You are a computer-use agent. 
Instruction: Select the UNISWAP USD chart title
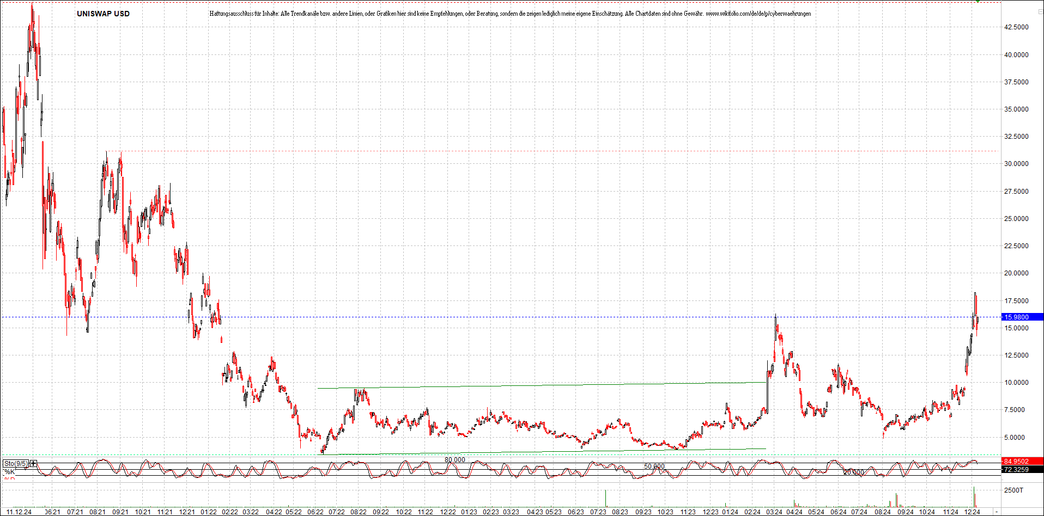(x=103, y=14)
